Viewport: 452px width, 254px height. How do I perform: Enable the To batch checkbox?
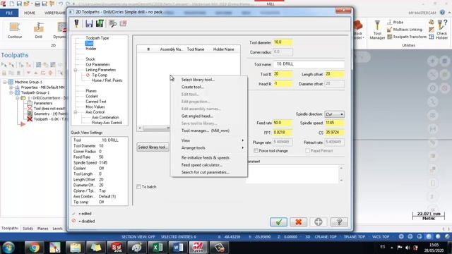coord(138,187)
